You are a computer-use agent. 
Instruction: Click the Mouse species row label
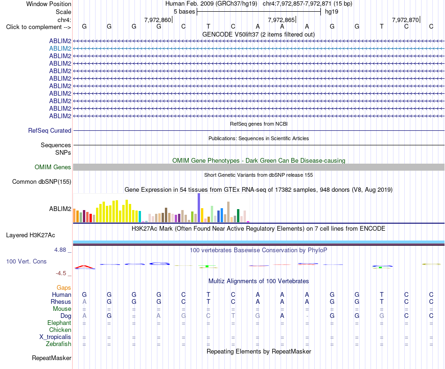tap(62, 309)
